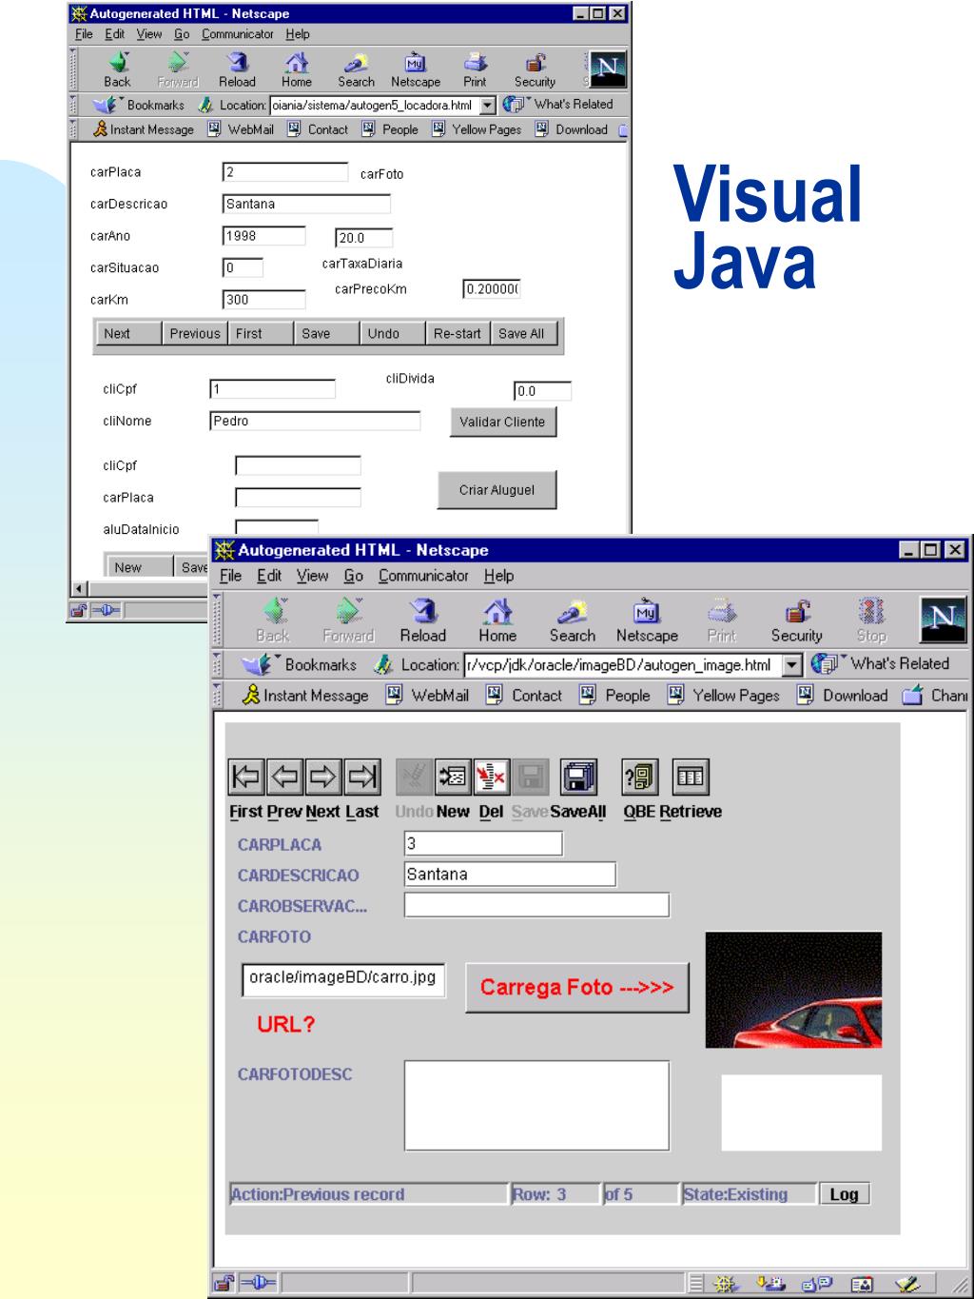The width and height of the screenshot is (974, 1299).
Task: Click the CARPLACA input field
Action: [x=483, y=844]
